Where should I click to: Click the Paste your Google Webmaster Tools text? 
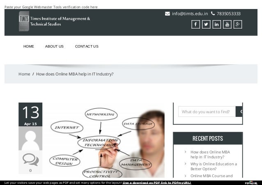click(x=51, y=7)
